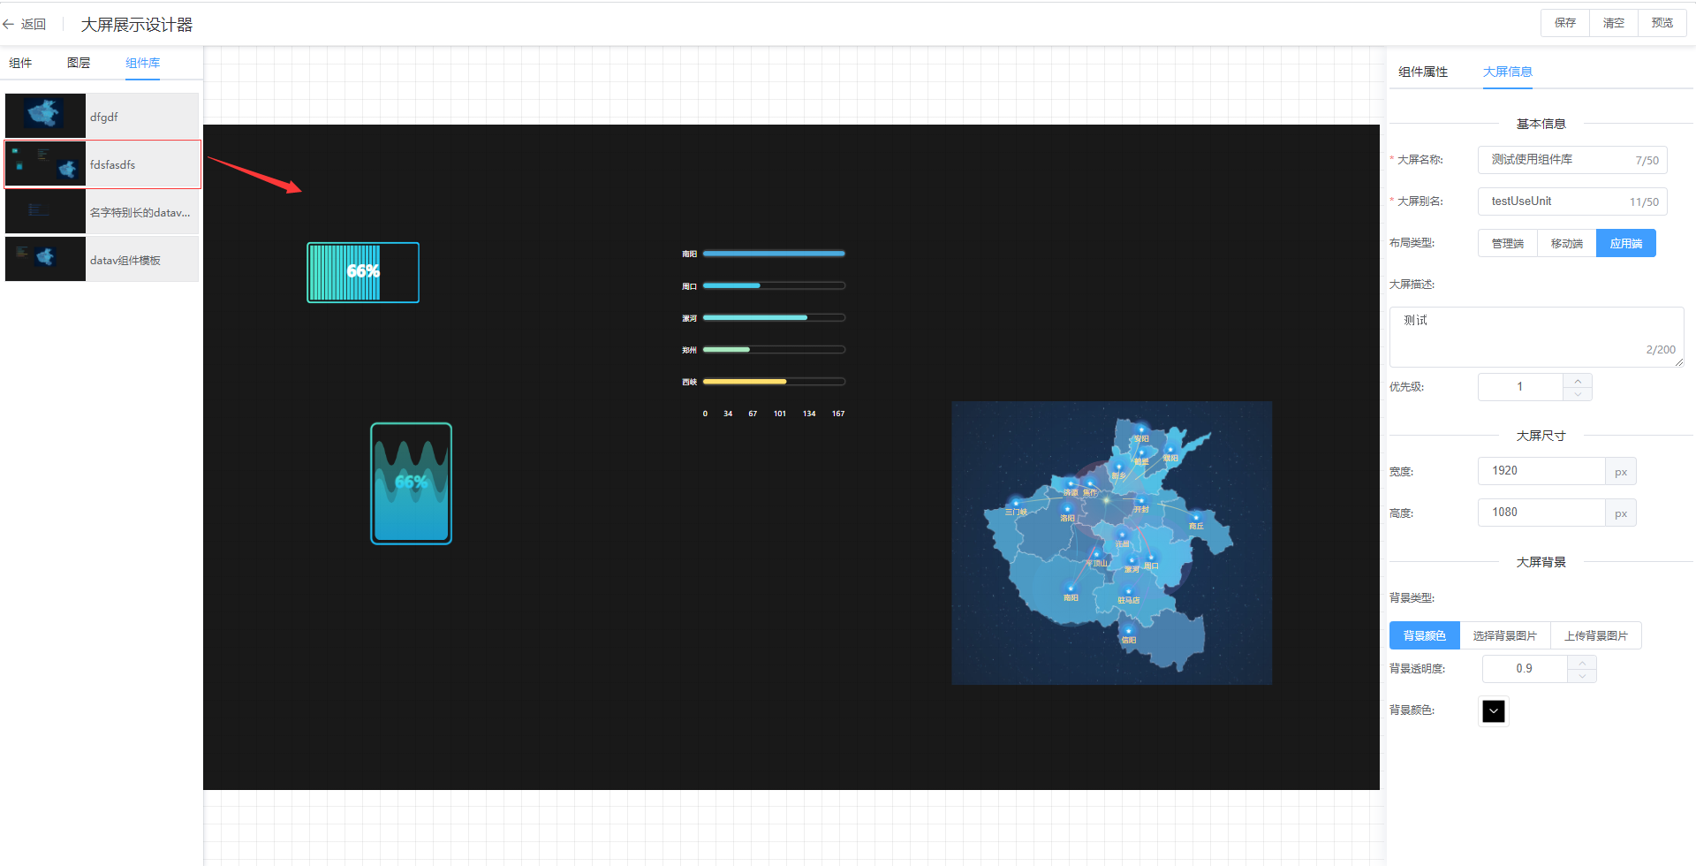
Task: Click the 保存 save button
Action: pos(1565,23)
